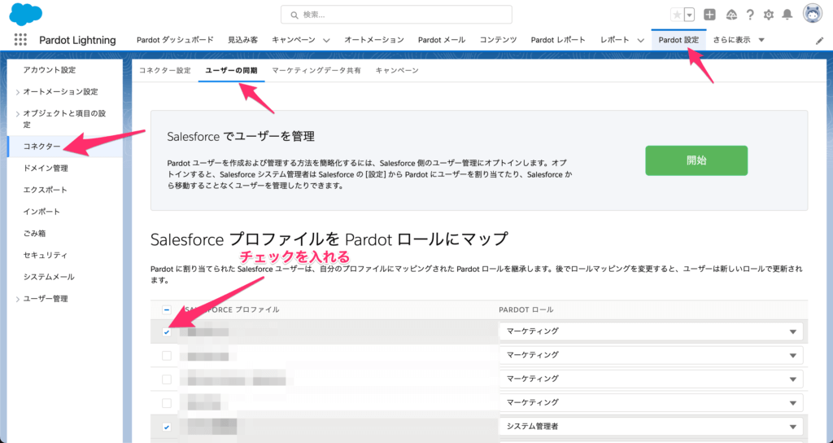Open first row マーケティング role dropdown
Image resolution: width=833 pixels, height=443 pixels.
(x=651, y=331)
